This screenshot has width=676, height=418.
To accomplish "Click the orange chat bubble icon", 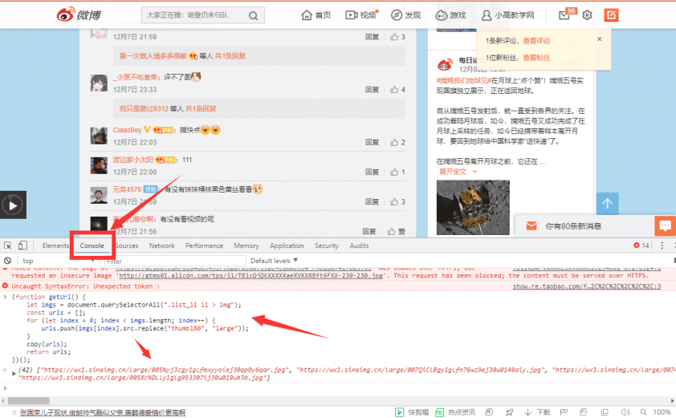I will pyautogui.click(x=666, y=225).
